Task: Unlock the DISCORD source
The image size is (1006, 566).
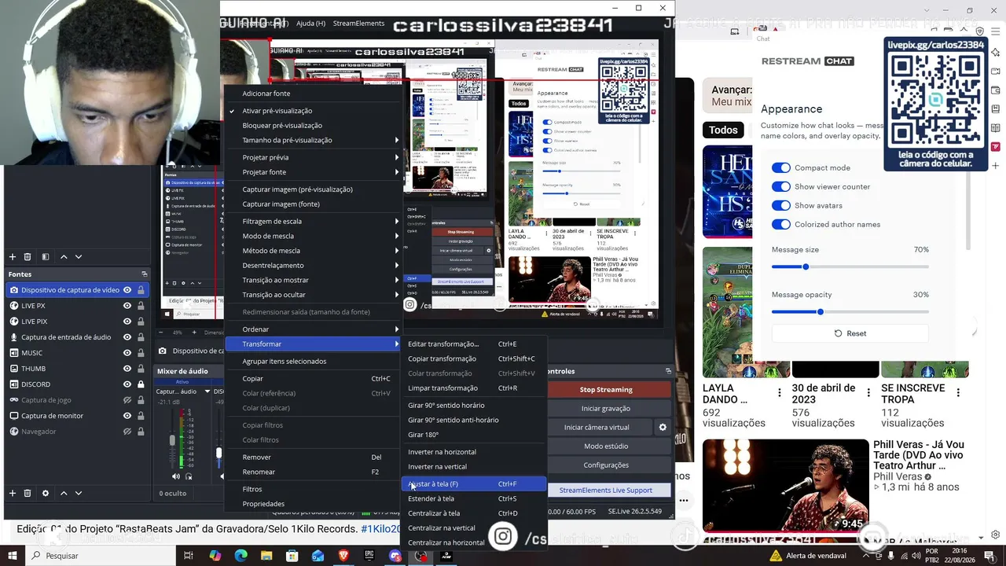Action: [x=141, y=384]
